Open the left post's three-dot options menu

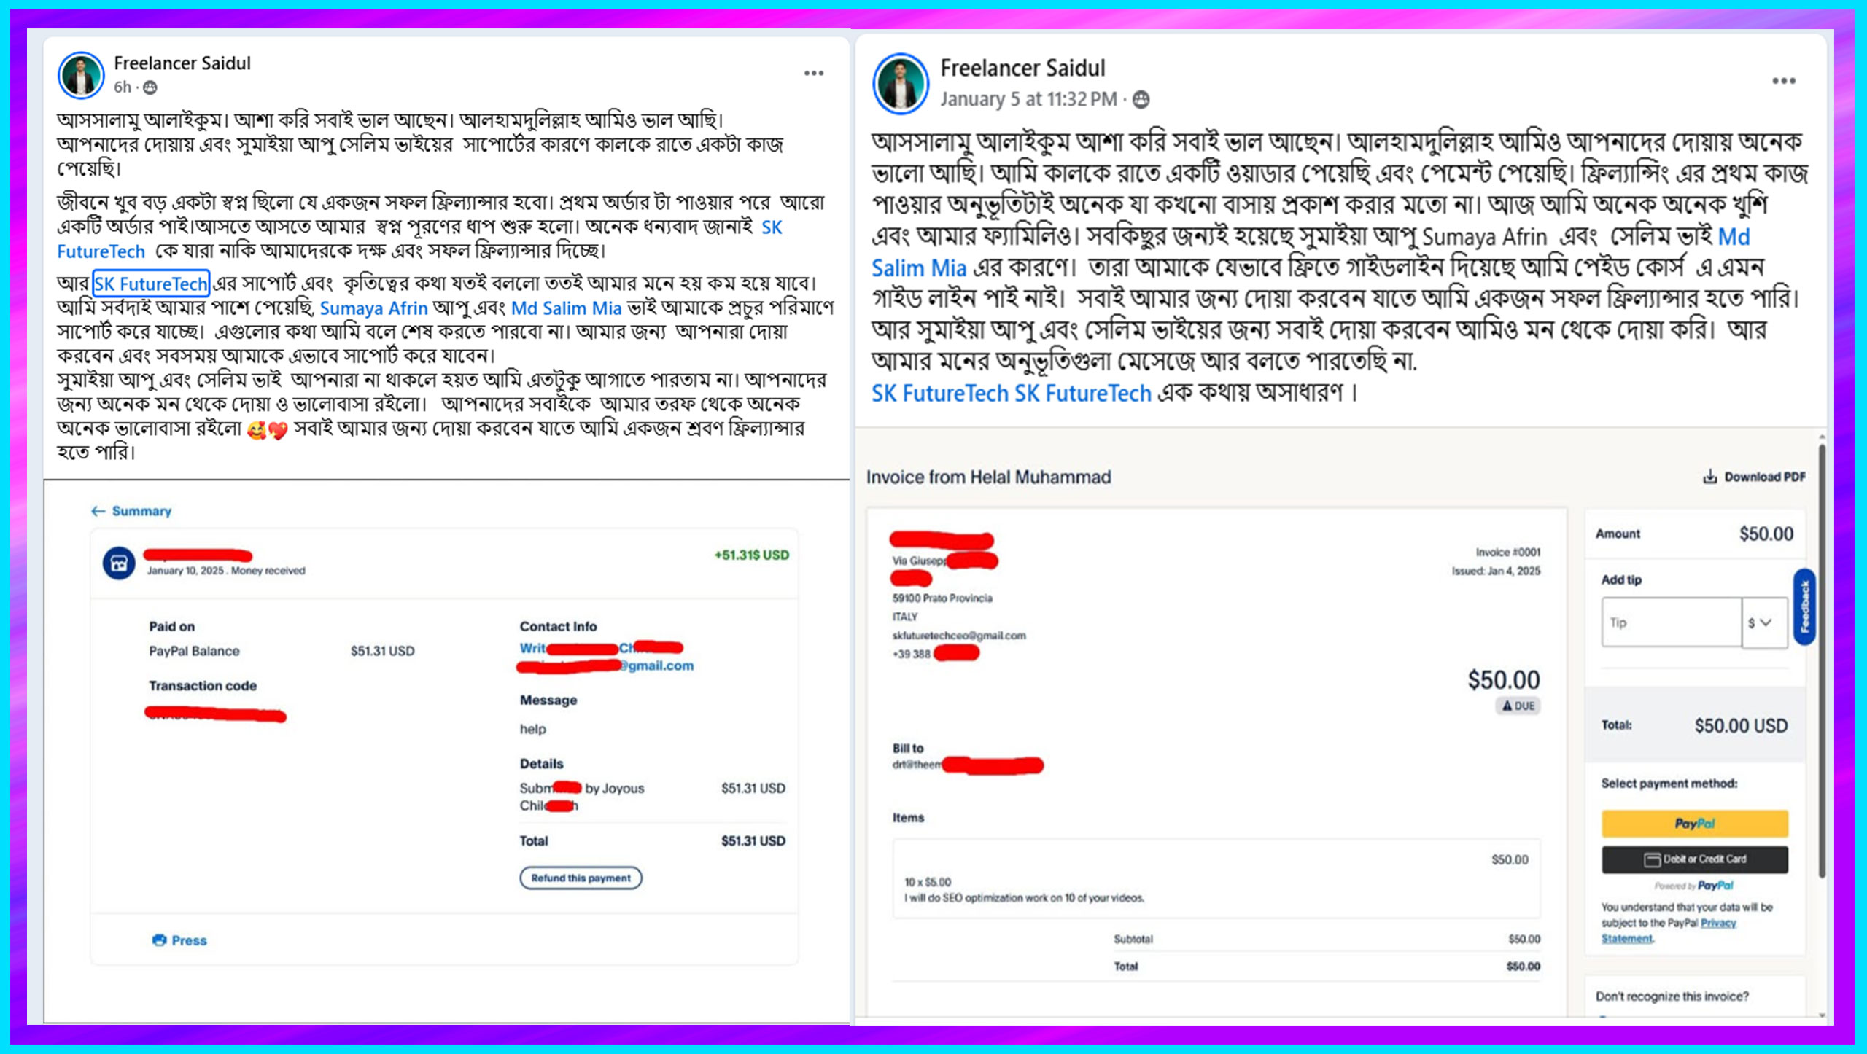pos(814,73)
